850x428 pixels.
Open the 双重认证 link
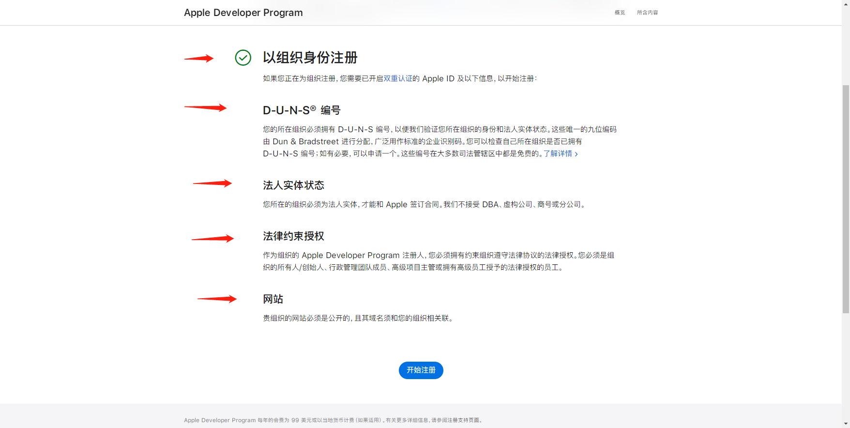click(x=398, y=78)
